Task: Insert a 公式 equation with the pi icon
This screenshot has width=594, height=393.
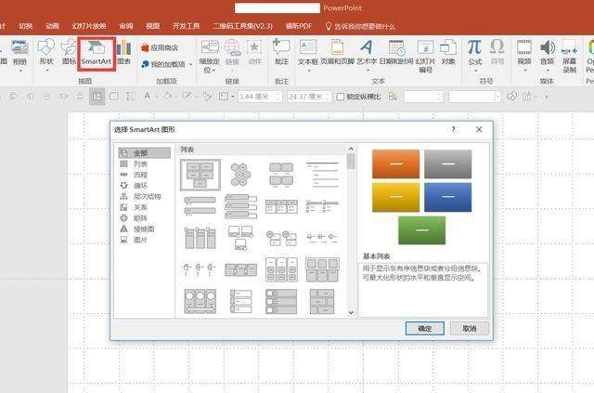Action: (474, 53)
